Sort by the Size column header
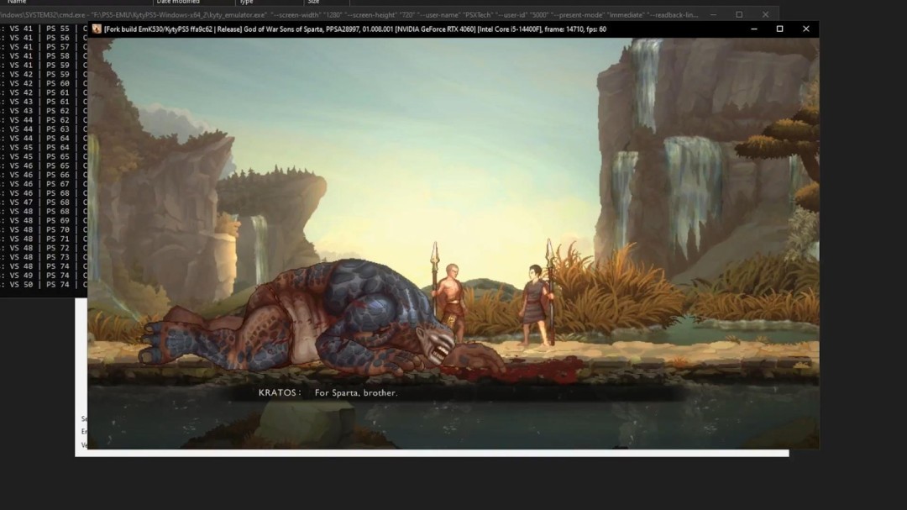 click(313, 3)
